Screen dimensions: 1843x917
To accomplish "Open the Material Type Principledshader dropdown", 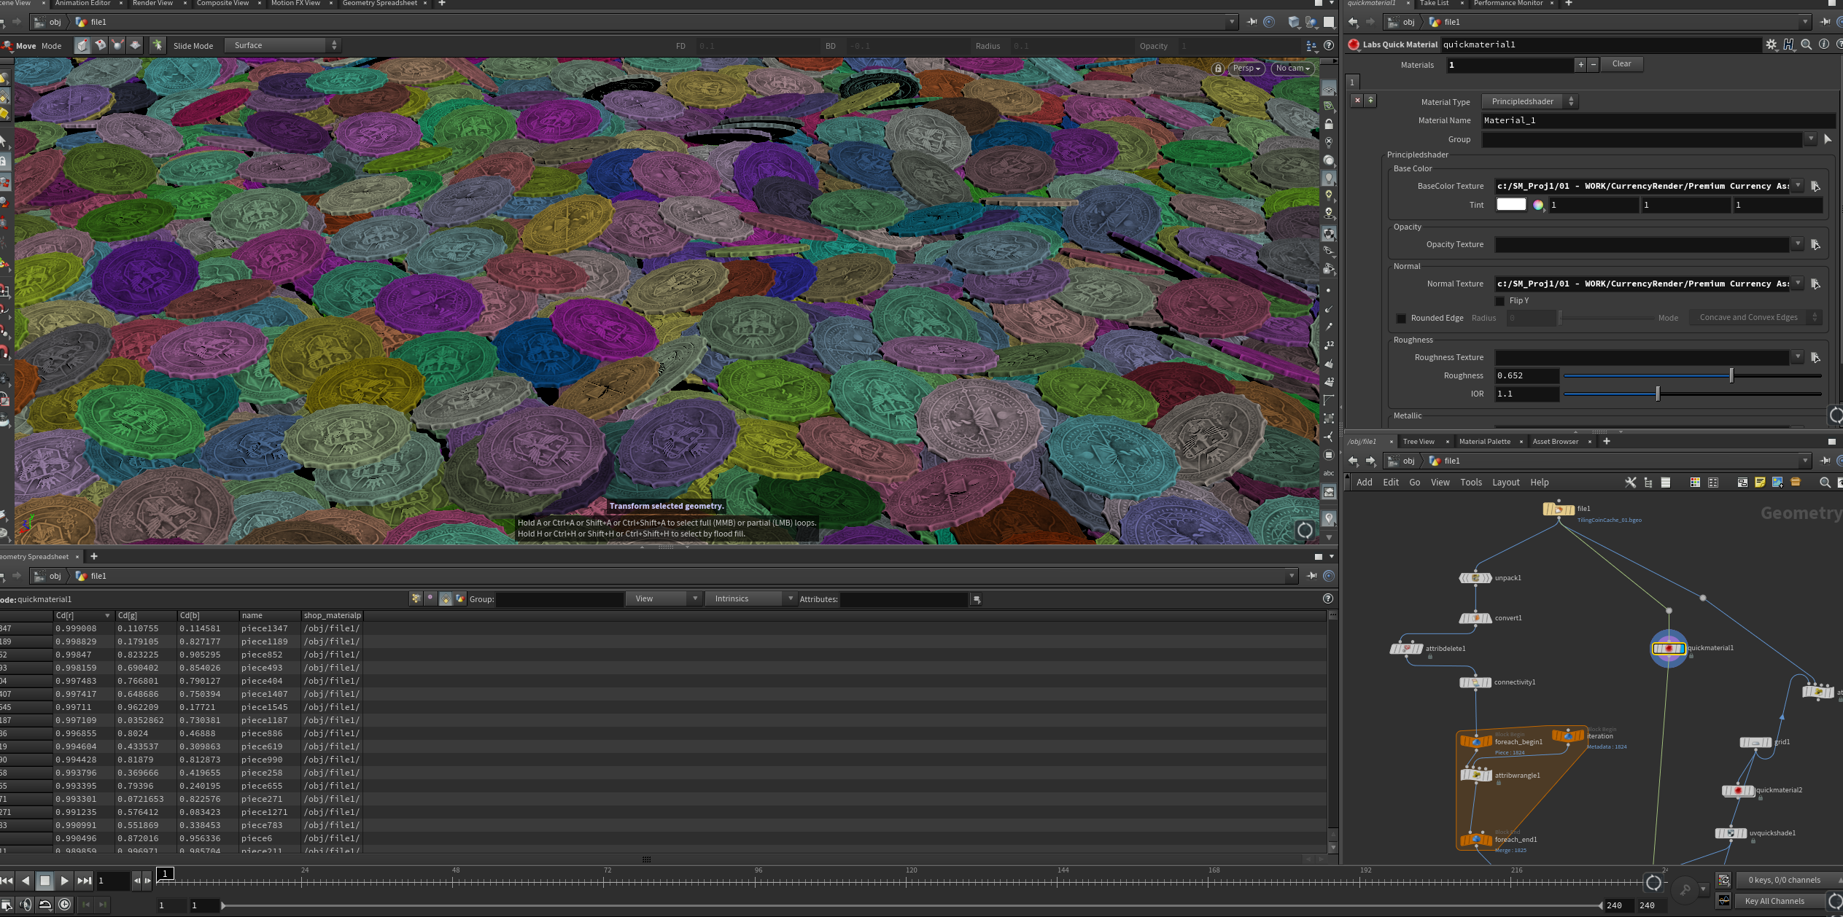I will click(x=1530, y=102).
